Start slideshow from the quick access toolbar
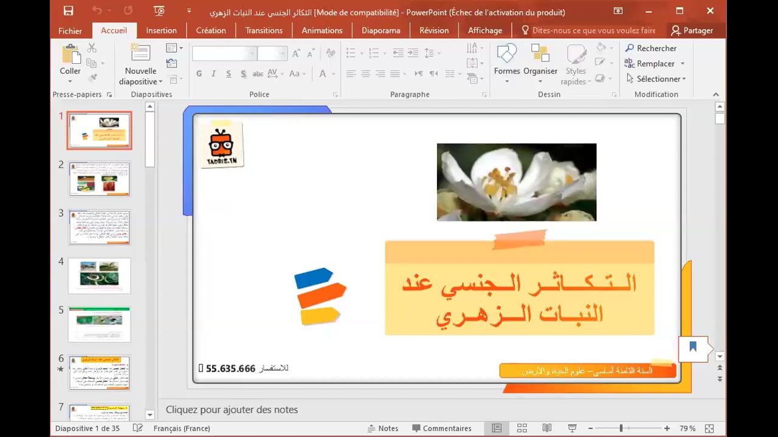The image size is (778, 437). (x=159, y=11)
